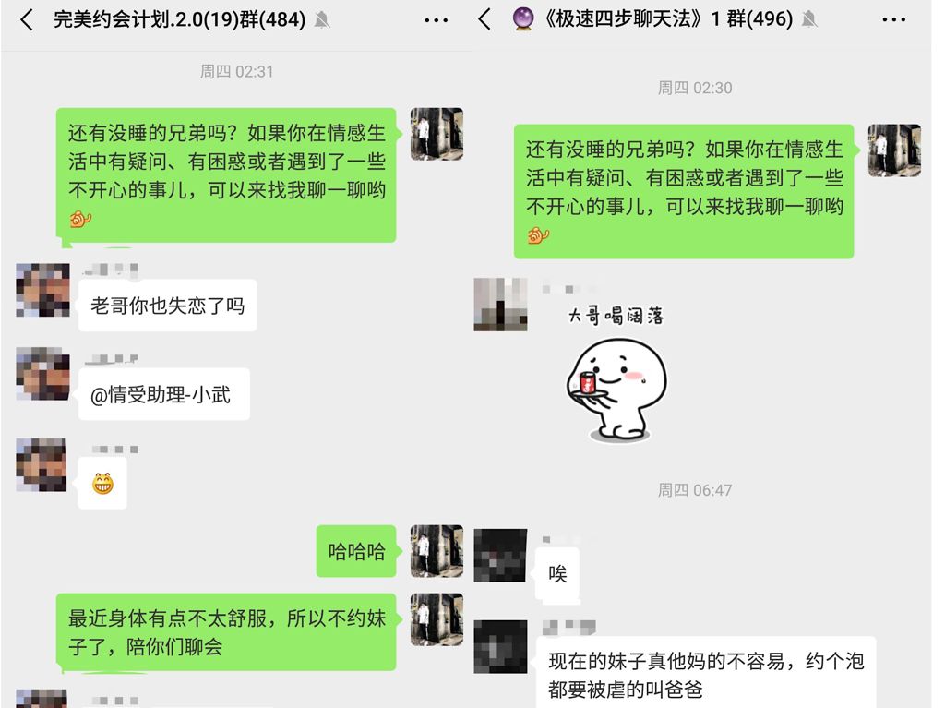Tap the 唉 message bubble
945x708 pixels.
557,573
